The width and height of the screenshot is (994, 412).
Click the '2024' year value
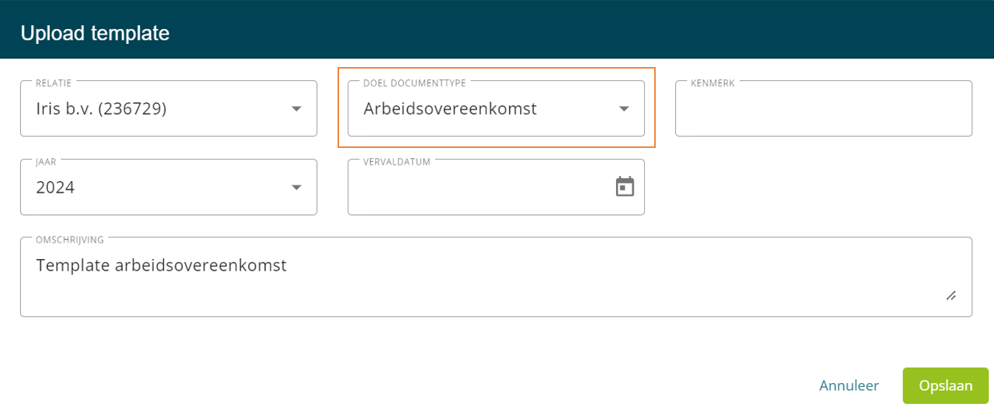[x=56, y=188]
